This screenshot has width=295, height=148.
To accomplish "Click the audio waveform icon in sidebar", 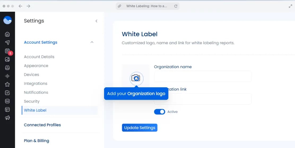I will coord(7,76).
